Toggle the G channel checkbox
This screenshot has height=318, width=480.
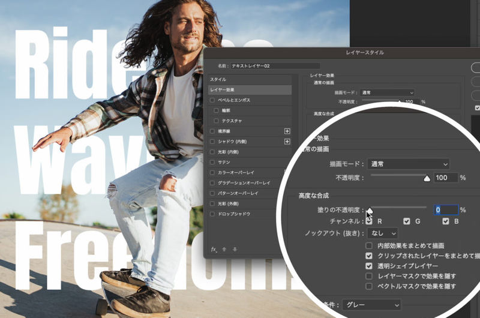407,221
